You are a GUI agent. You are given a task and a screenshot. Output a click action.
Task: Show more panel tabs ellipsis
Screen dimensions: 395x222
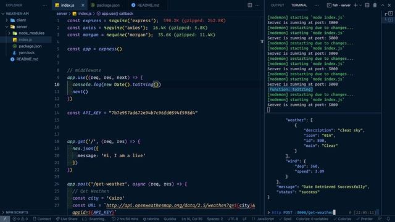(x=317, y=5)
